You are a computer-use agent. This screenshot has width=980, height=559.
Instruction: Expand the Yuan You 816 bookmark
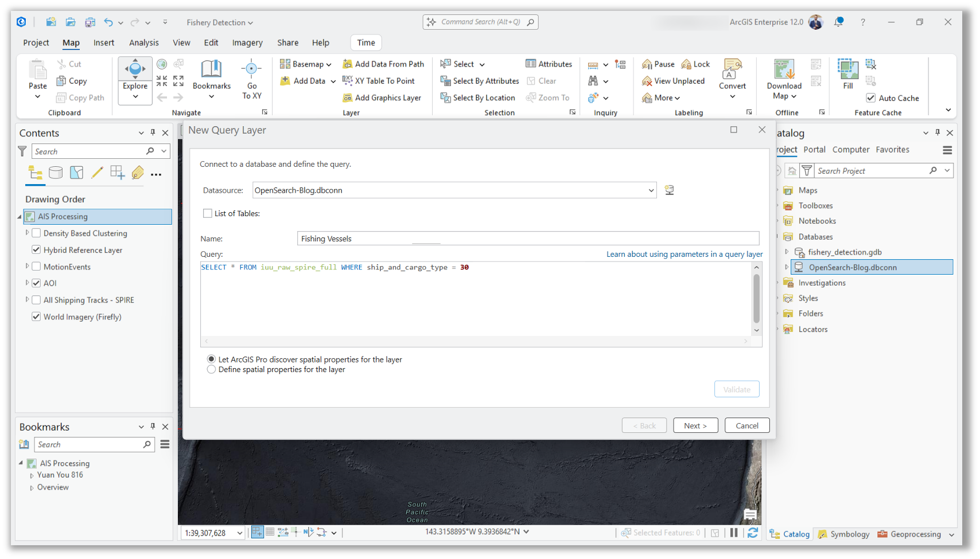pos(32,476)
